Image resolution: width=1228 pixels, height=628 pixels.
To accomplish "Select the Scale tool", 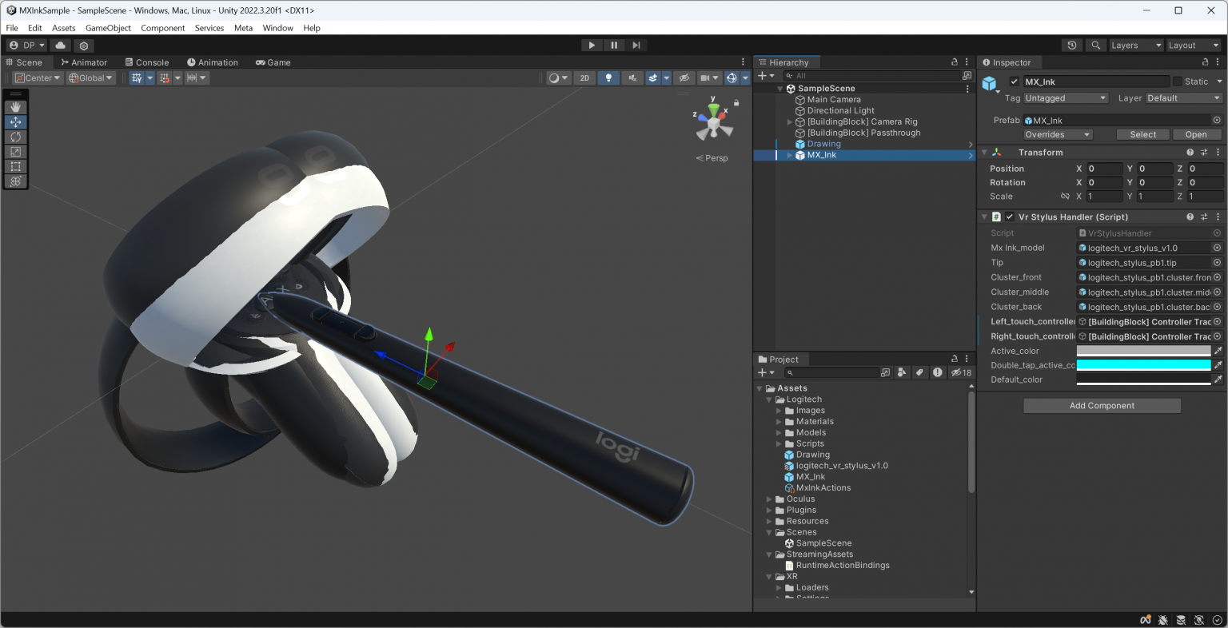I will pos(16,151).
